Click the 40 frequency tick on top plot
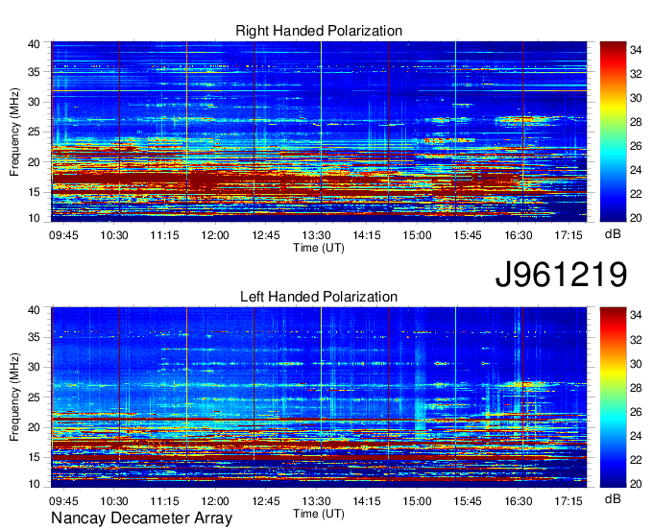Viewport: 653px width, 530px height. coord(34,44)
